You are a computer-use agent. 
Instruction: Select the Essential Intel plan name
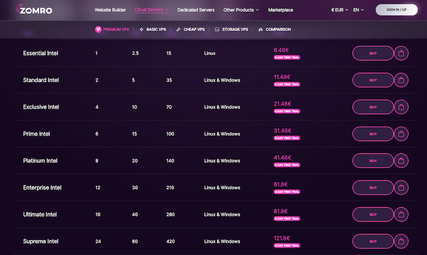pos(41,53)
